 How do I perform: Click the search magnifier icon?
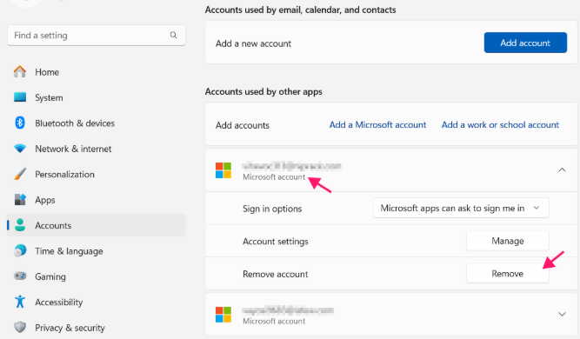coord(173,35)
